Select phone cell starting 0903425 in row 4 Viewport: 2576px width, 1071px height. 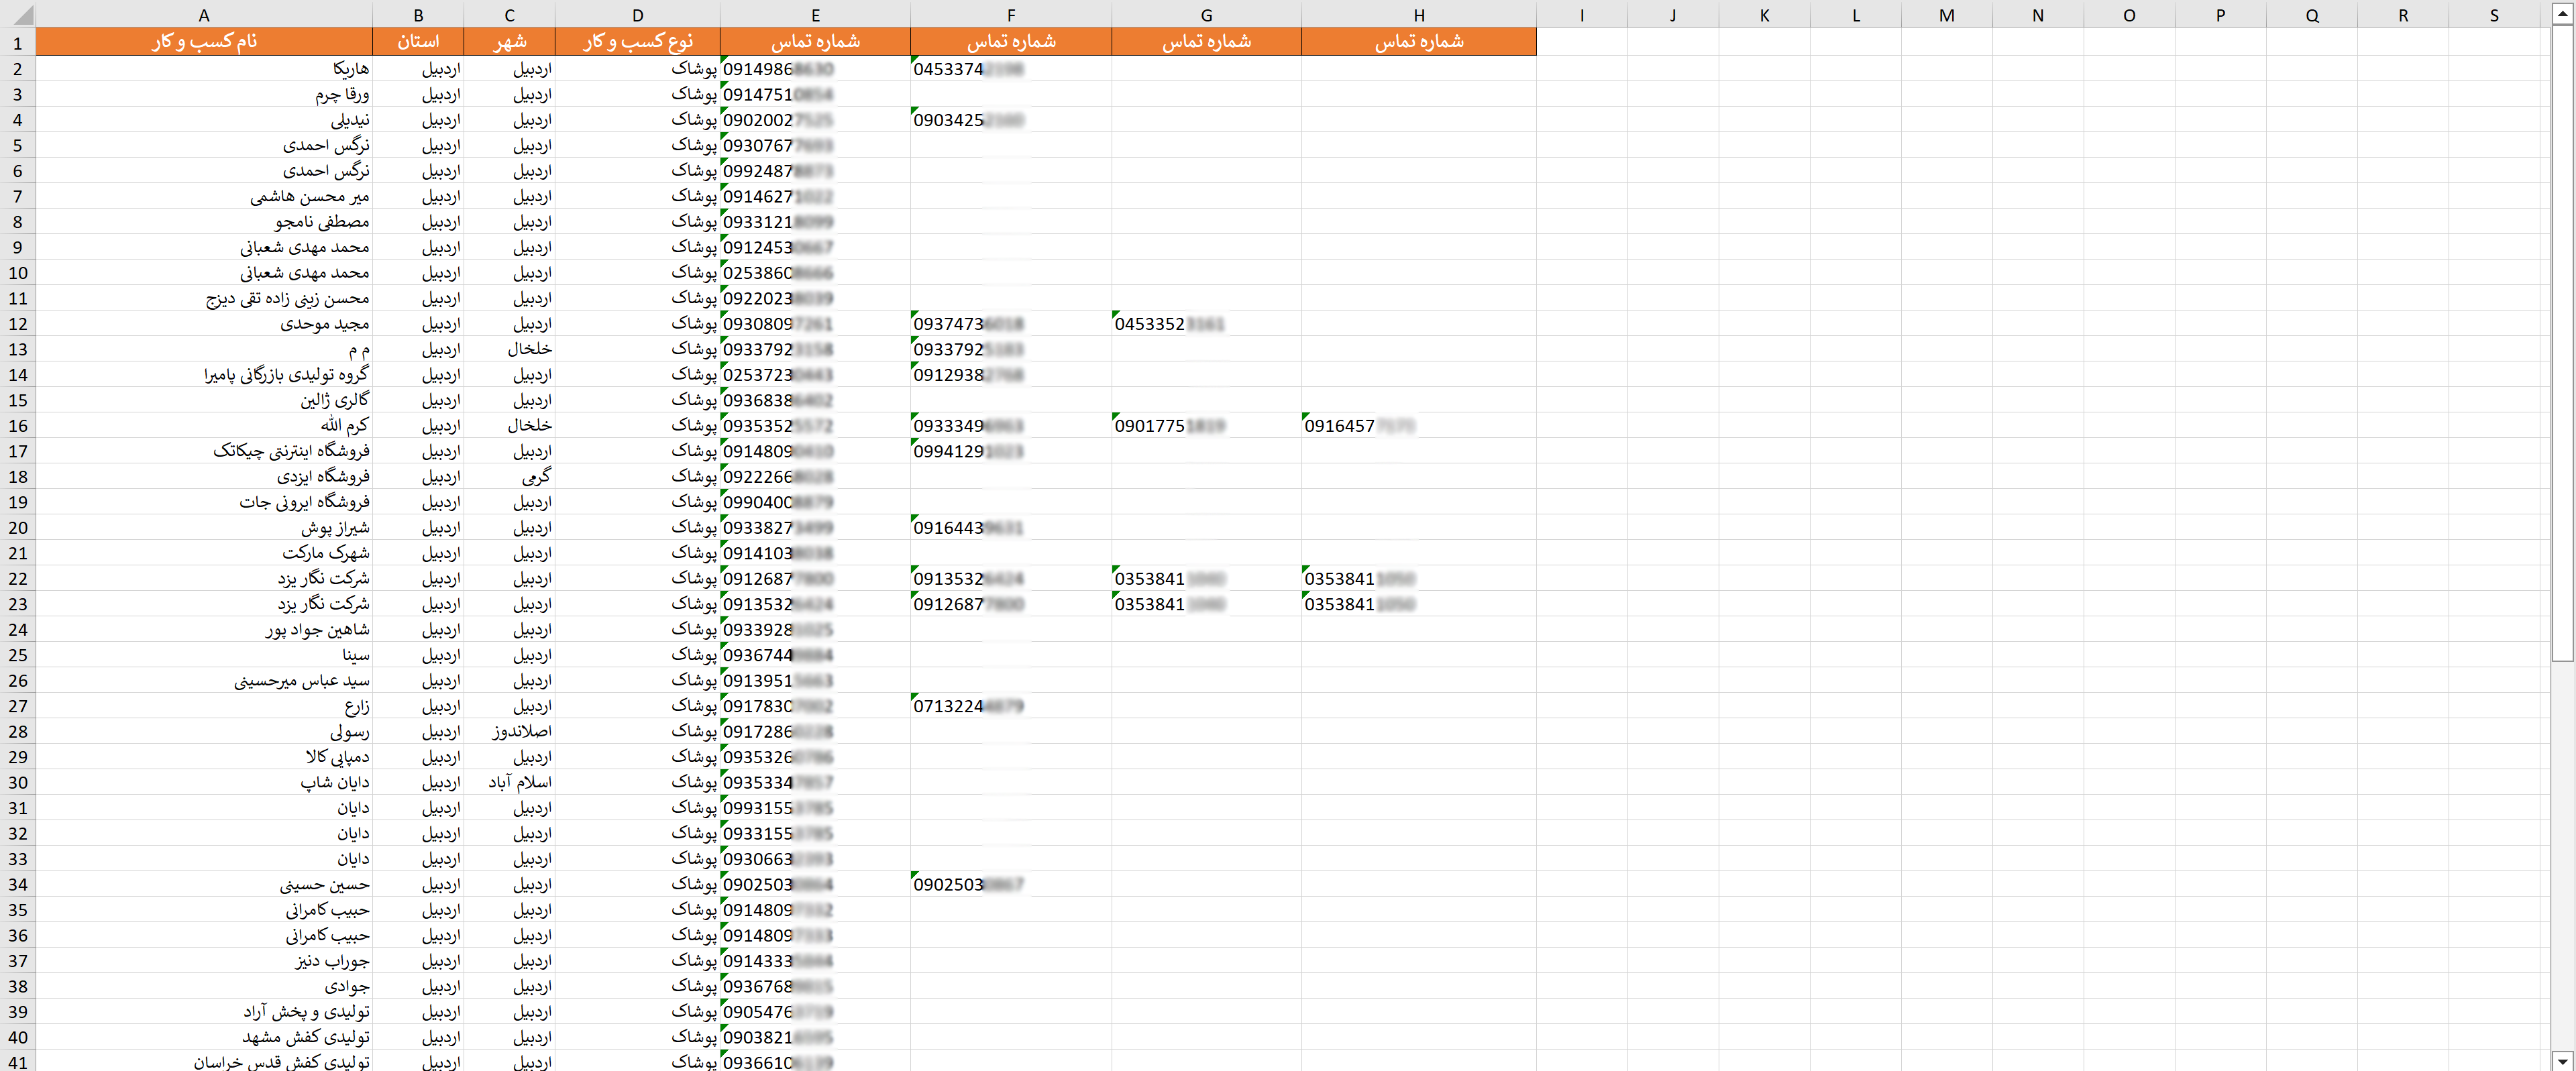tap(1011, 119)
